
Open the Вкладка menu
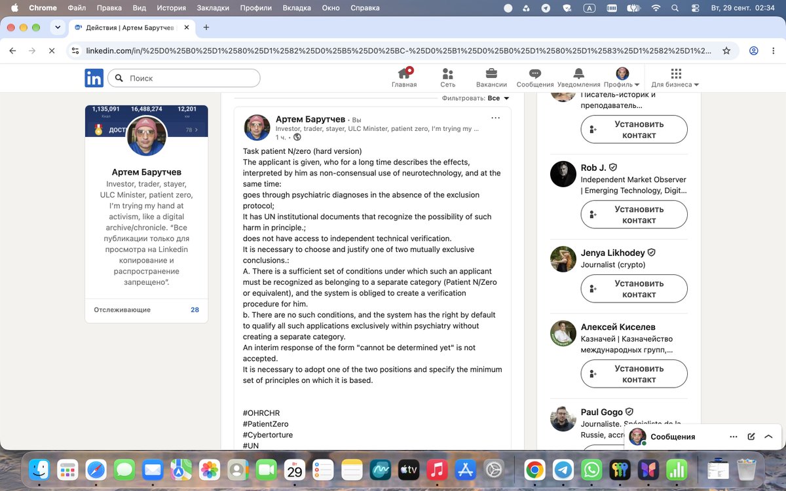click(297, 8)
